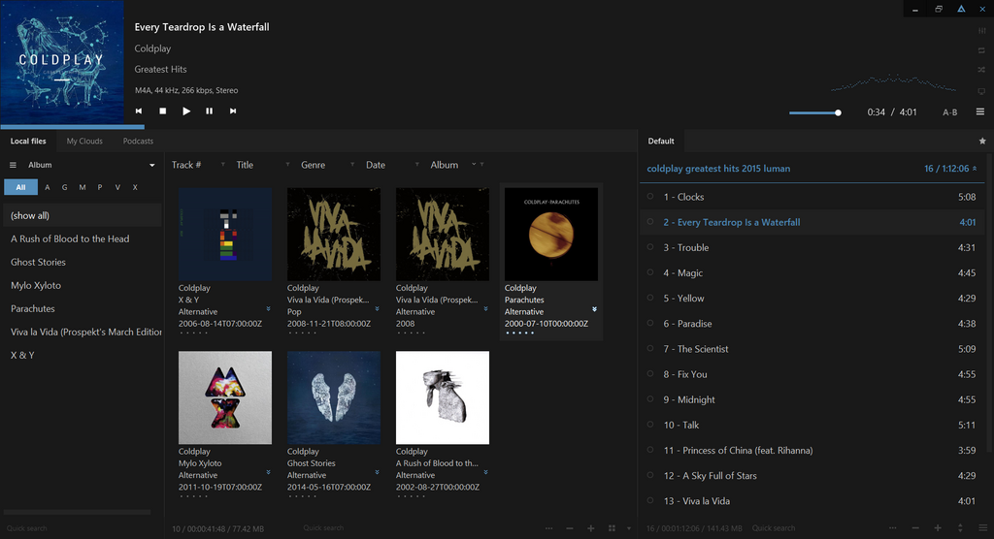
Task: Toggle the queue circle for 6 - Paradise
Action: (x=650, y=323)
